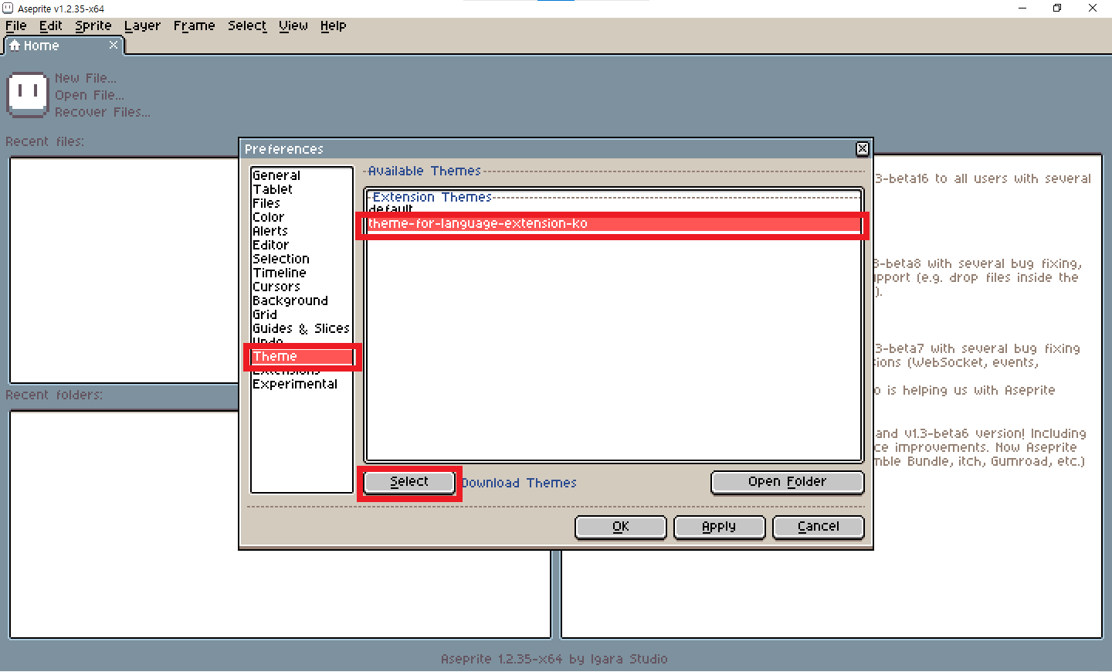Open the View menu
The height and width of the screenshot is (672, 1112).
(x=293, y=25)
